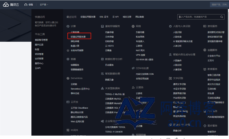Open 网站备案 in recent visits
This screenshot has height=139, width=229.
(x=140, y=17)
